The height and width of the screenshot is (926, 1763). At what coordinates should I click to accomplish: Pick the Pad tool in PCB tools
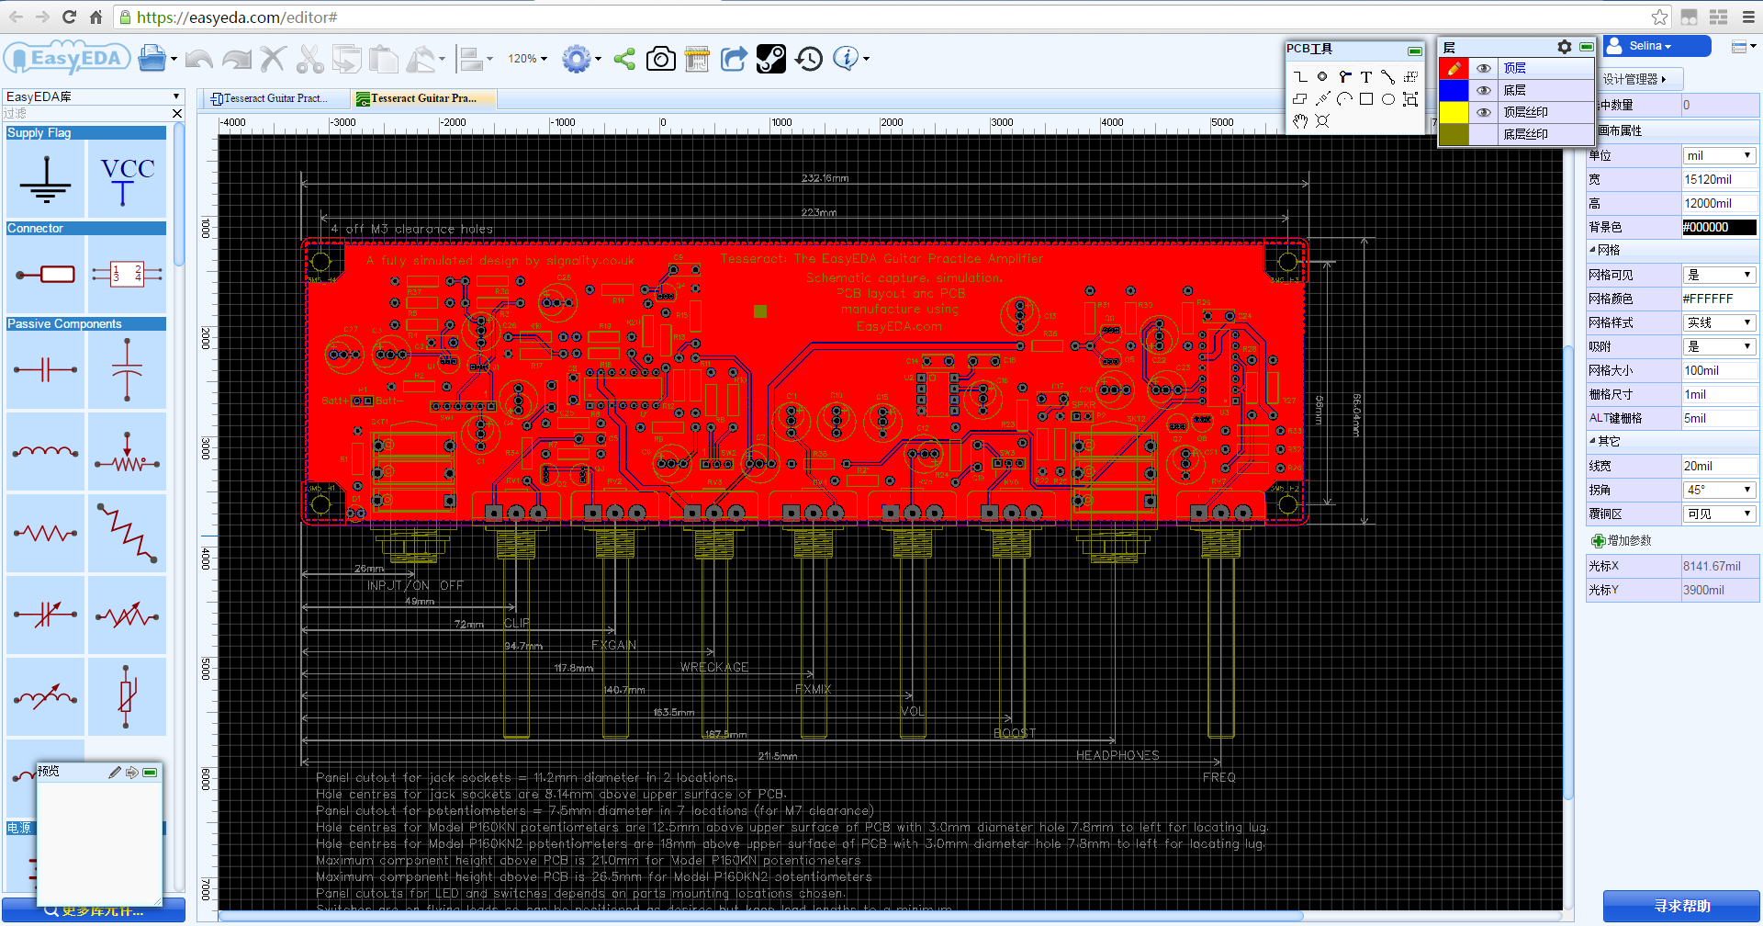(1322, 77)
